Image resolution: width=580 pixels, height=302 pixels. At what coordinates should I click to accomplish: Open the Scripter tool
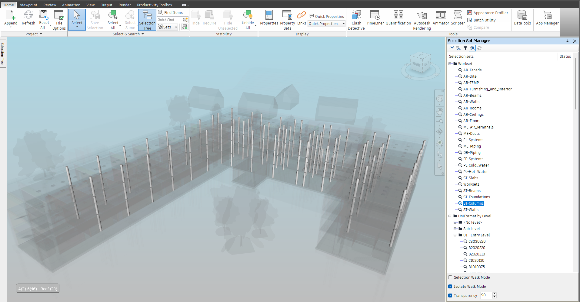[x=458, y=18]
